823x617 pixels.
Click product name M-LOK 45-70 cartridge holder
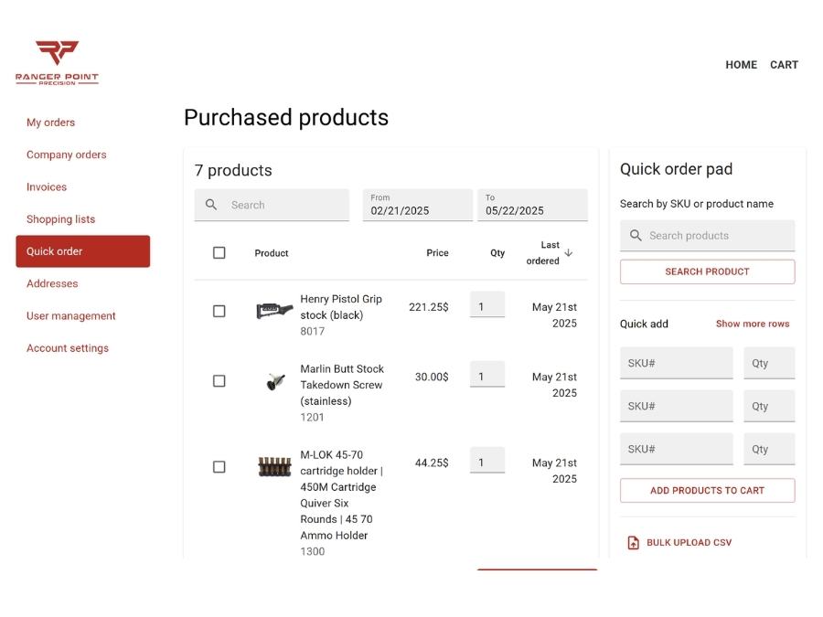342,495
